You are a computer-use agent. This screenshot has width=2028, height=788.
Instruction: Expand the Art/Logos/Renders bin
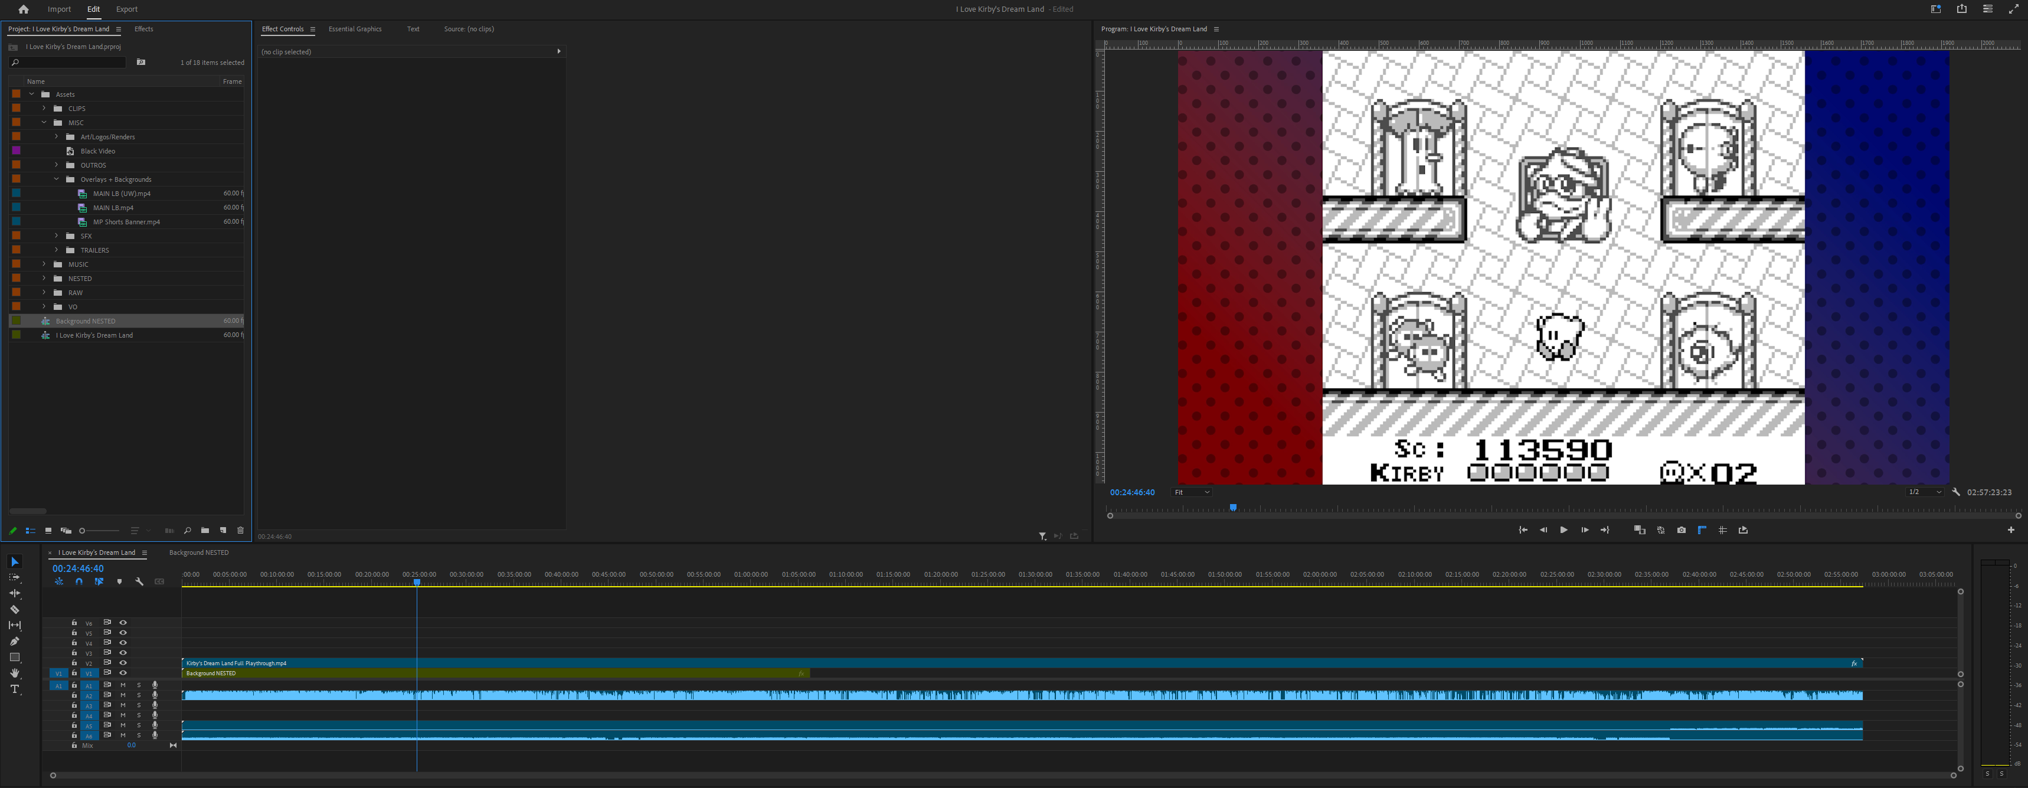pos(57,137)
